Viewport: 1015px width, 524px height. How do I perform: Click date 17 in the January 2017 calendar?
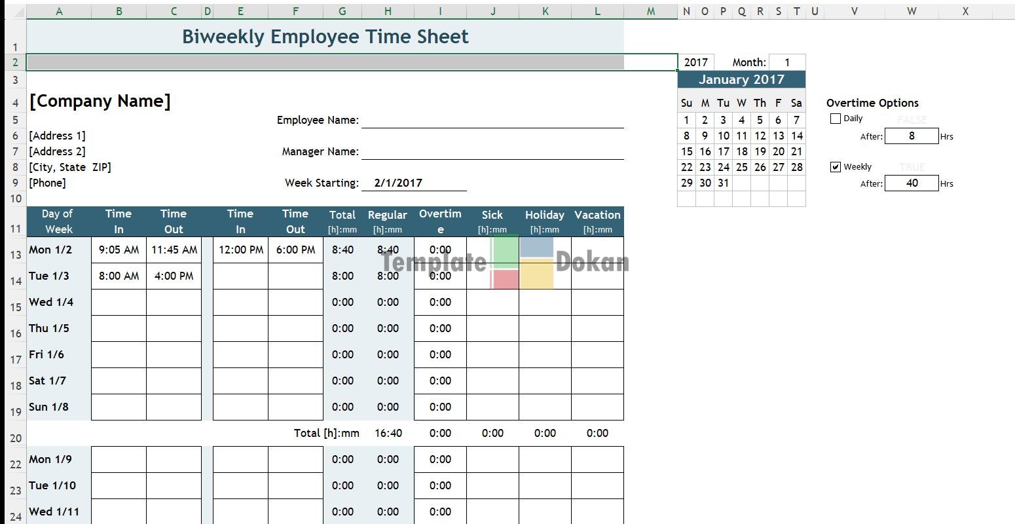[723, 151]
